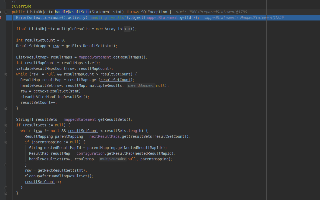Click fold end marker closing the parentMapping if block
Image resolution: width=320 pixels, height=200 pixels.
tap(6, 165)
